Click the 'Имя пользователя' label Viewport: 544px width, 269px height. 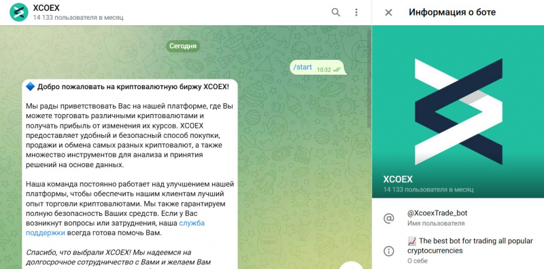(436, 223)
